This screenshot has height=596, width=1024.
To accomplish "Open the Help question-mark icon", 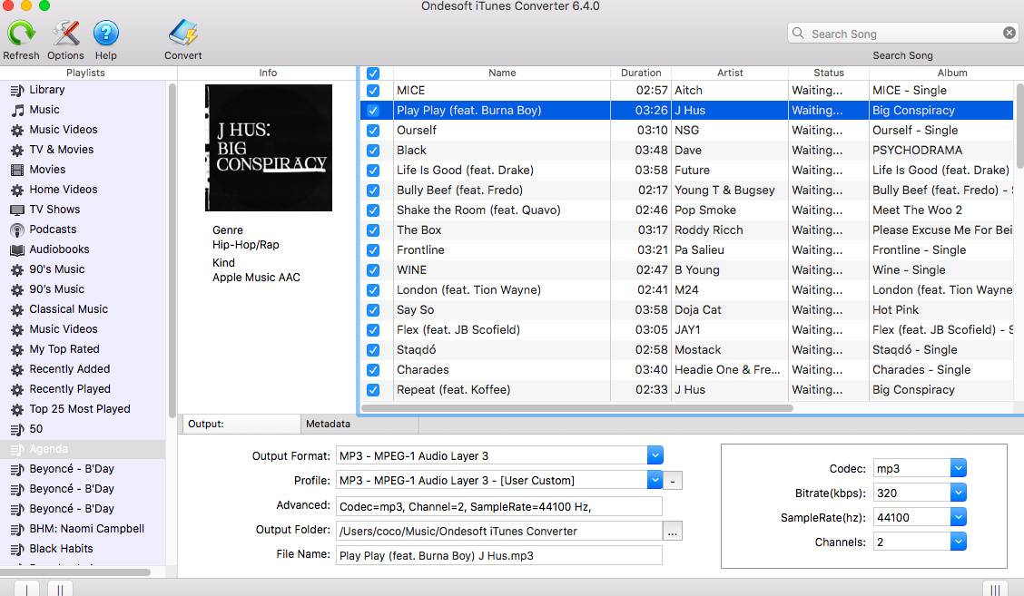I will tap(106, 34).
